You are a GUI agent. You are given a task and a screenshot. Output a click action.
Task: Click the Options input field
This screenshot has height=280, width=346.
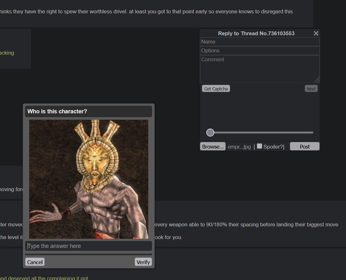click(260, 50)
